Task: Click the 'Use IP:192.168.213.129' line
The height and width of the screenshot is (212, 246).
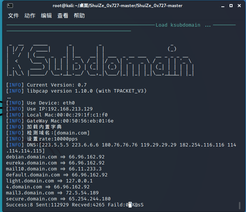Action: point(49,109)
